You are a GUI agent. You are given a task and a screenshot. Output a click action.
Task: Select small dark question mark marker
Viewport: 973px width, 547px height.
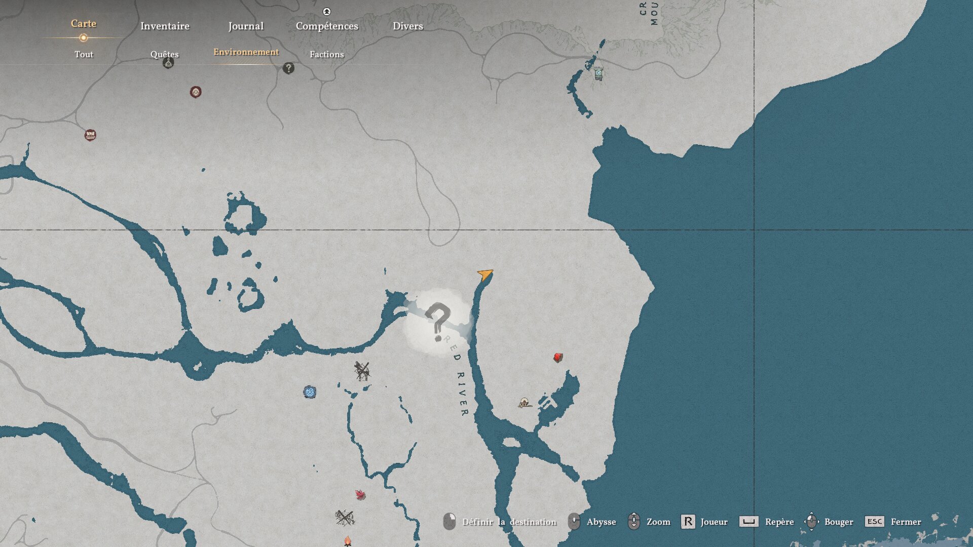(288, 68)
